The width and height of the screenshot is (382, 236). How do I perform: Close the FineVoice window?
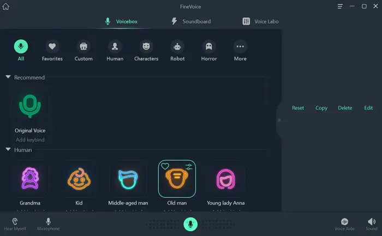(x=375, y=6)
